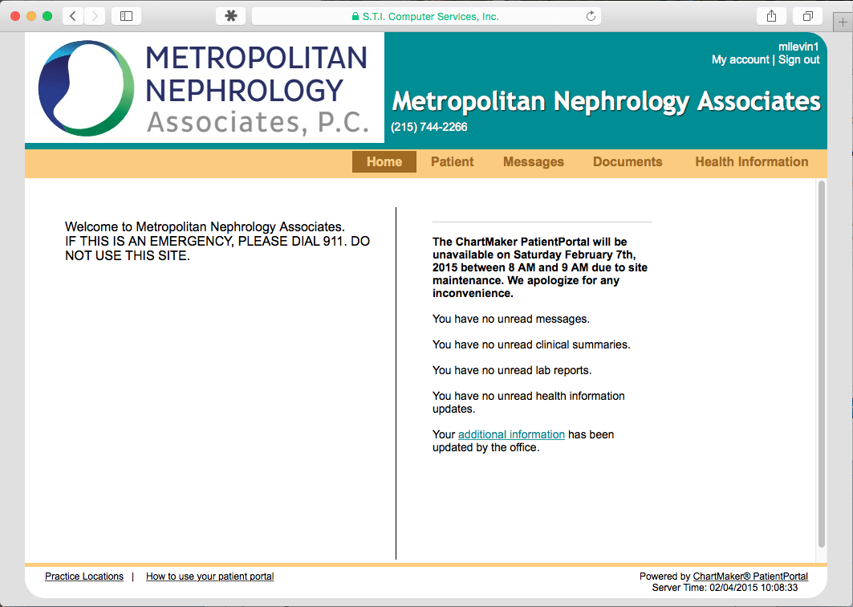This screenshot has width=853, height=607.
Task: Open the My account link
Action: (741, 60)
